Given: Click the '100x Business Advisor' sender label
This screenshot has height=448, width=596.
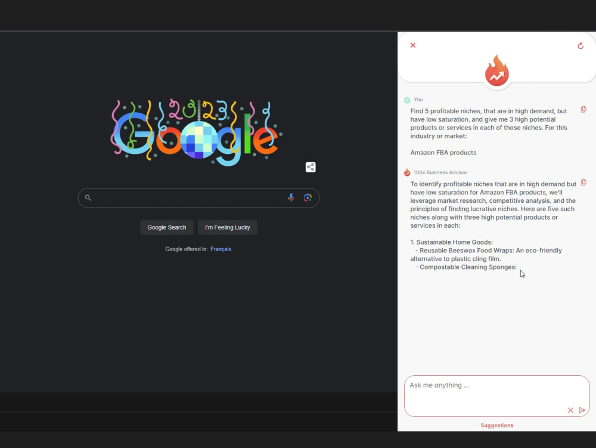Looking at the screenshot, I should pos(440,172).
